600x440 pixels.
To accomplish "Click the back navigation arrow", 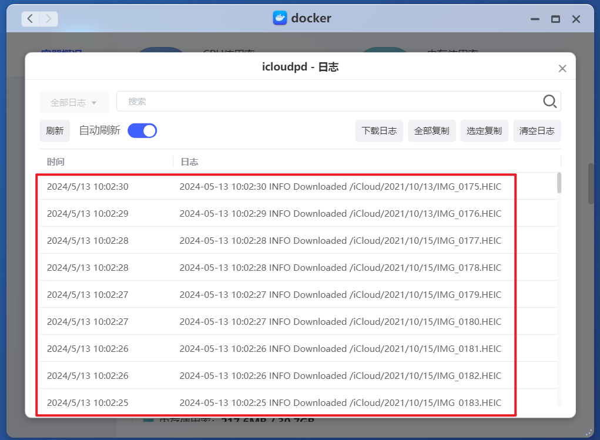I will (x=29, y=18).
